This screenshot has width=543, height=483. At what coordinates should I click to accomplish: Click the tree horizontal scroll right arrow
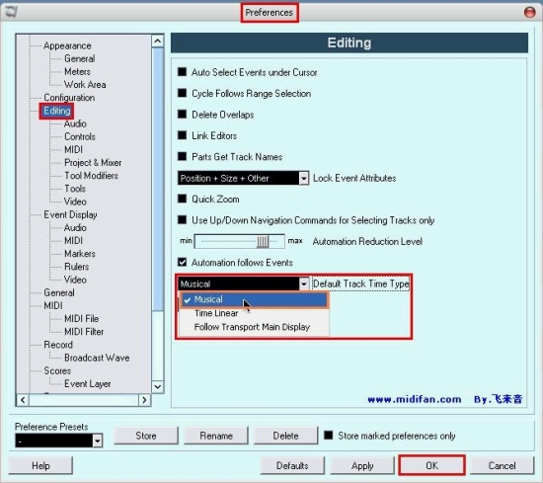pyautogui.click(x=144, y=400)
